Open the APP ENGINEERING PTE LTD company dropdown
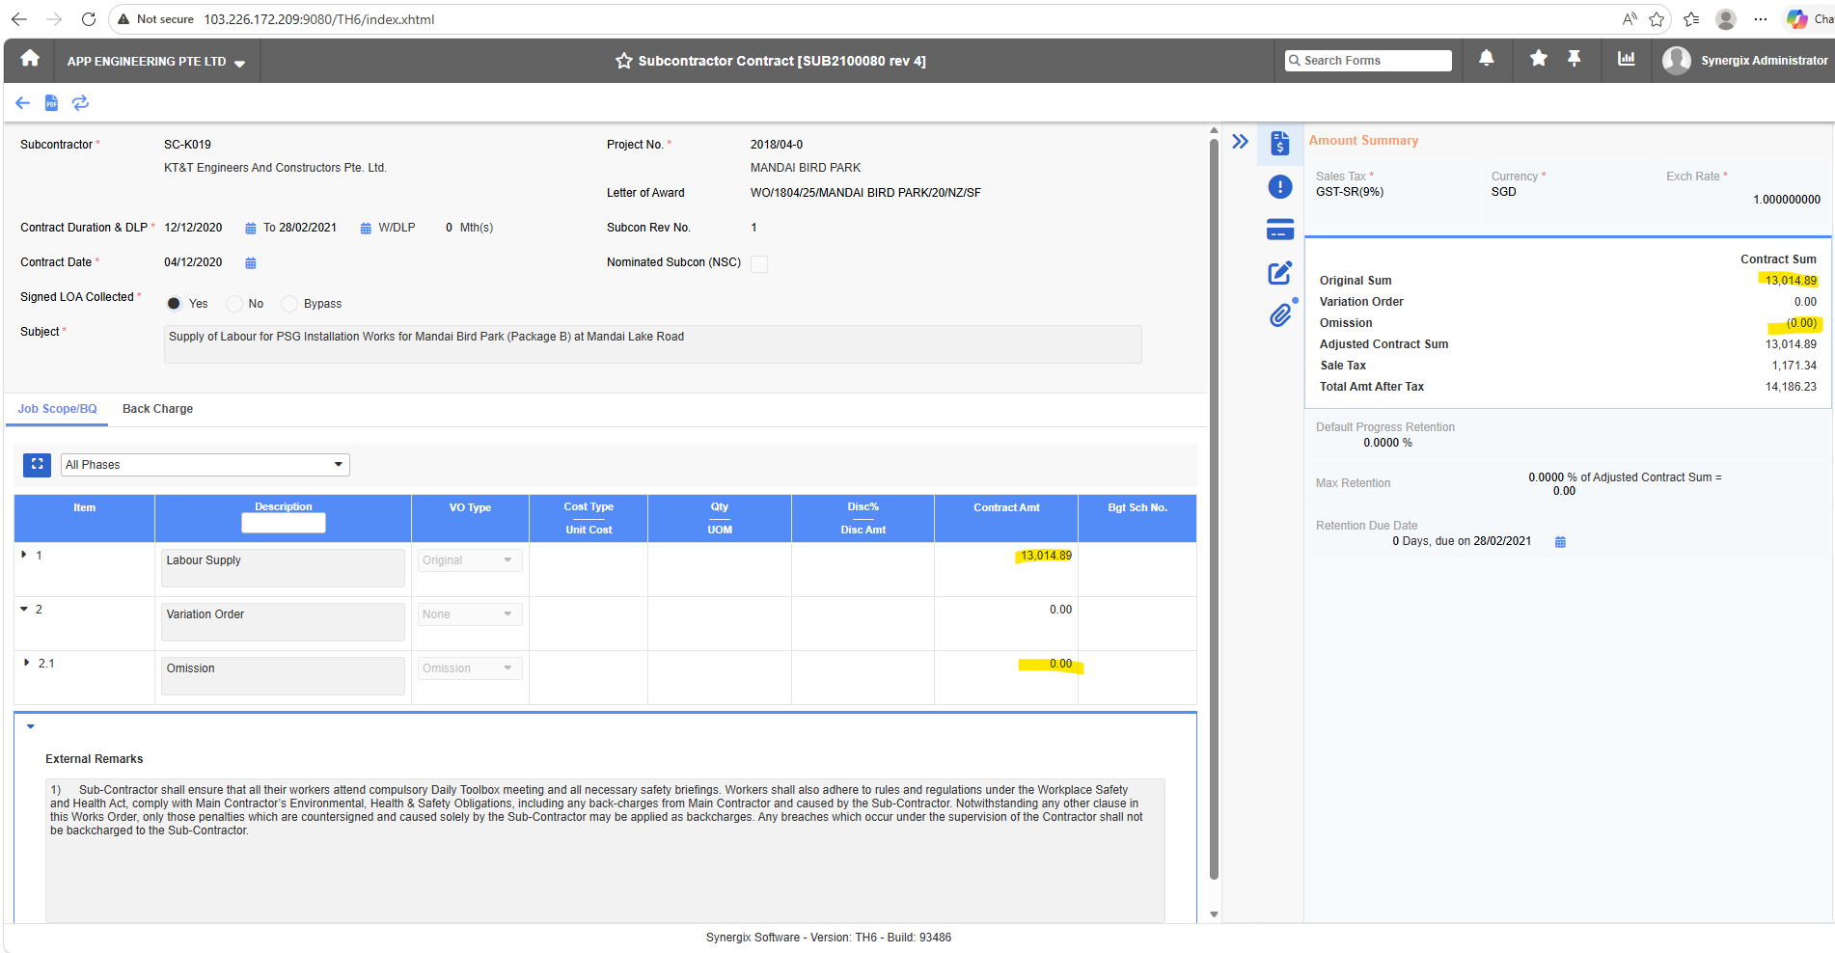 (x=156, y=62)
